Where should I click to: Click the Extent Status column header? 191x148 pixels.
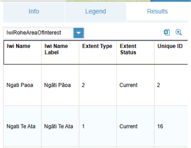coord(135,52)
